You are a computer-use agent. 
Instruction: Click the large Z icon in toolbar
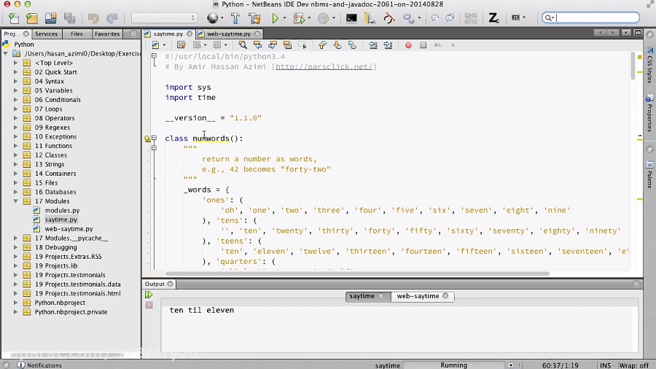coord(493,18)
